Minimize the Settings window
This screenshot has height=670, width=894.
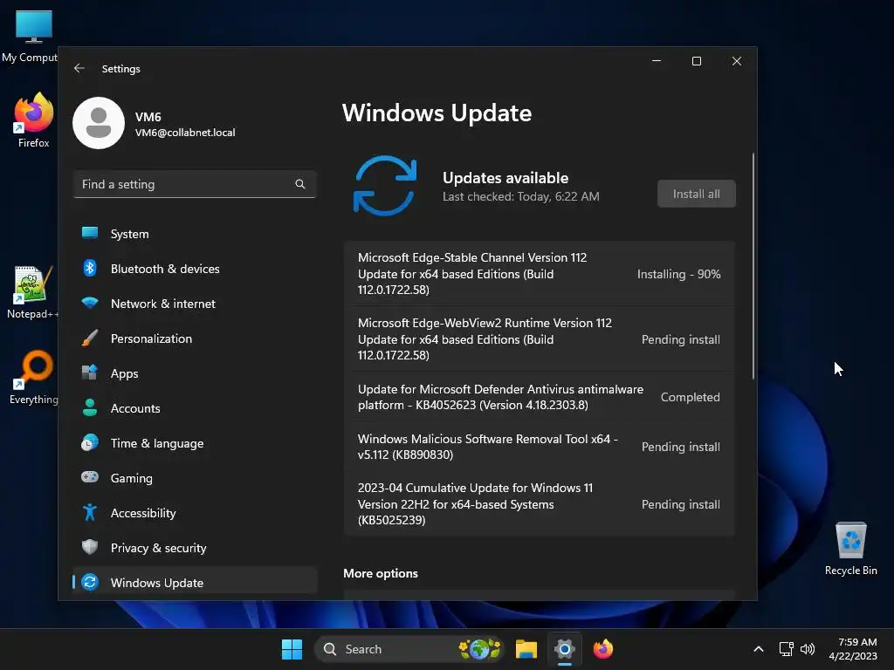tap(657, 61)
